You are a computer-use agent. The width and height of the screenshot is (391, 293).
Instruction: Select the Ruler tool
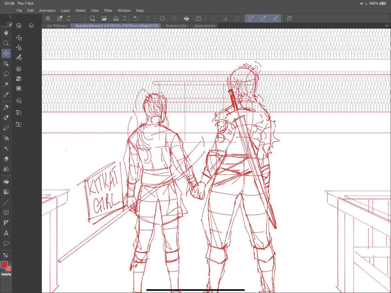point(6,223)
